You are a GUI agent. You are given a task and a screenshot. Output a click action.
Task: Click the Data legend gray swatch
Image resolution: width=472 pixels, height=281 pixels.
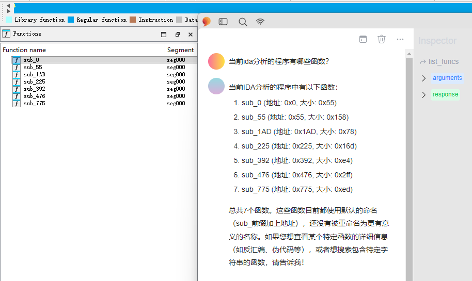[179, 20]
